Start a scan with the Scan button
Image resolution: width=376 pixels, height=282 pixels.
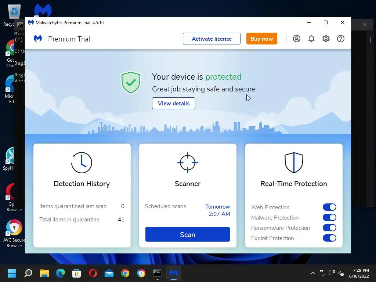pyautogui.click(x=188, y=234)
